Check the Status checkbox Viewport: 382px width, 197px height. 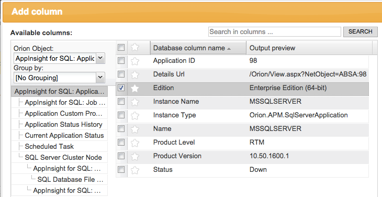(121, 169)
